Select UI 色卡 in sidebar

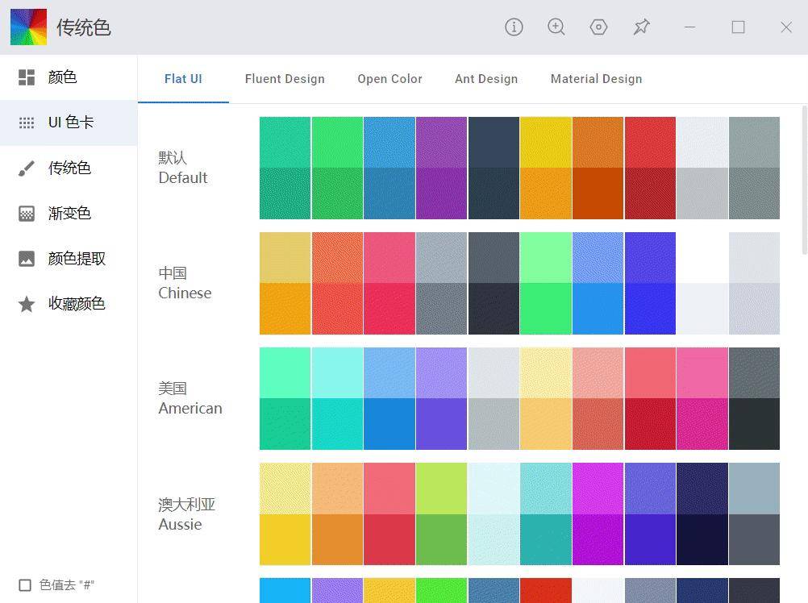tap(69, 123)
